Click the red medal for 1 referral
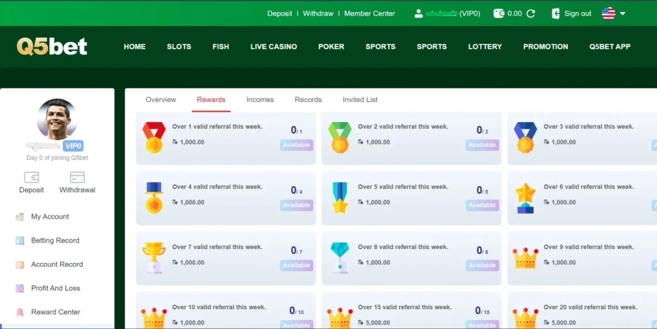Screen dimensions: 657x329 [x=154, y=137]
